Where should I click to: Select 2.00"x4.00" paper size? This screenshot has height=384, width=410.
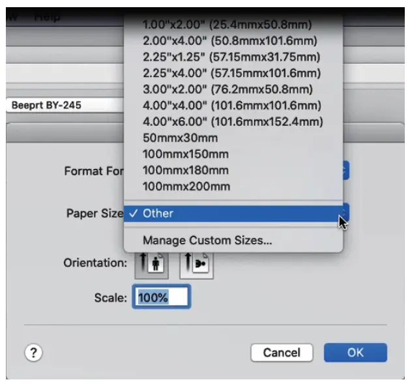coord(226,40)
